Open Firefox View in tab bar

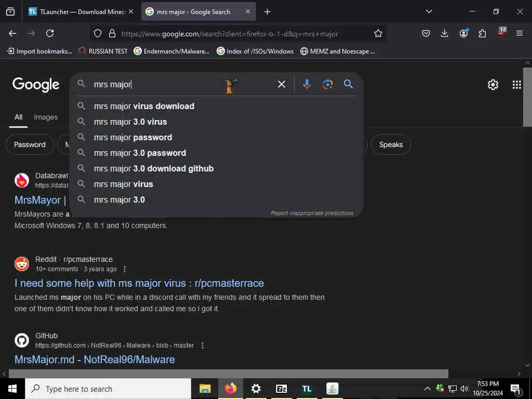click(x=10, y=12)
